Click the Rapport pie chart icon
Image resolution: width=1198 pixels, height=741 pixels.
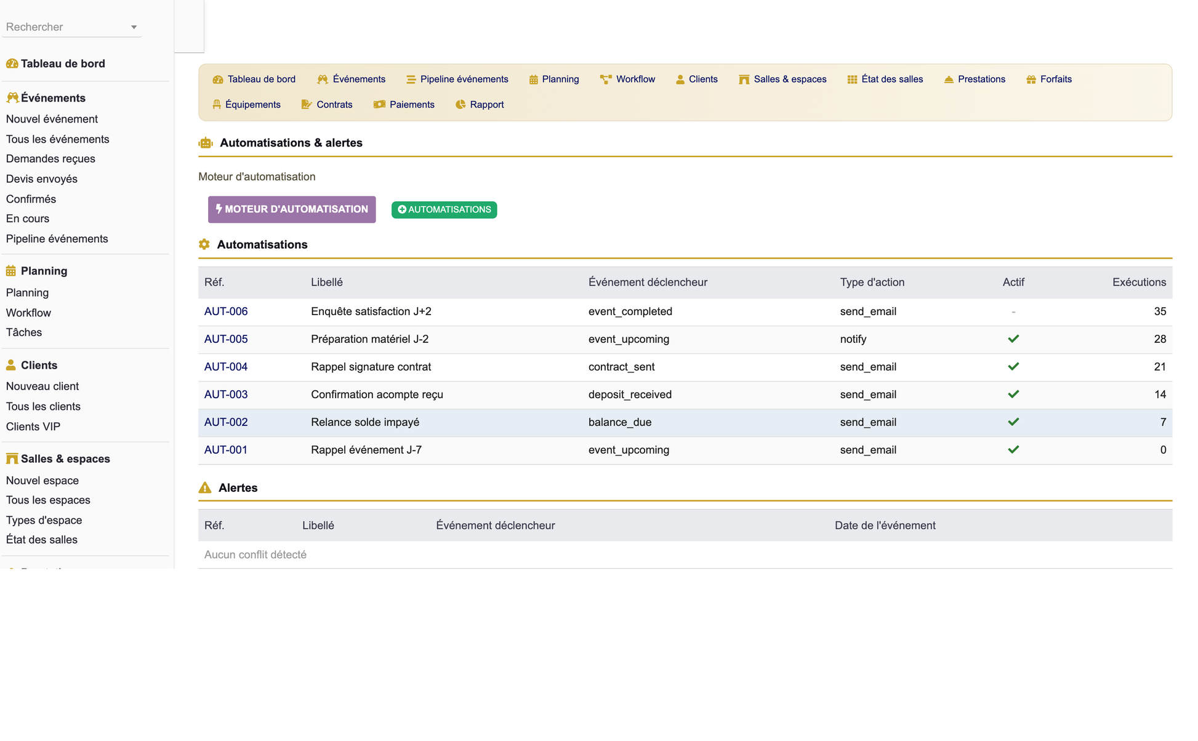[460, 105]
